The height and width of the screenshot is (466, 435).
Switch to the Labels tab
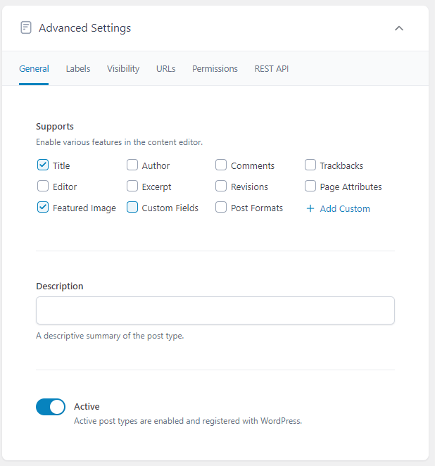[x=78, y=69]
